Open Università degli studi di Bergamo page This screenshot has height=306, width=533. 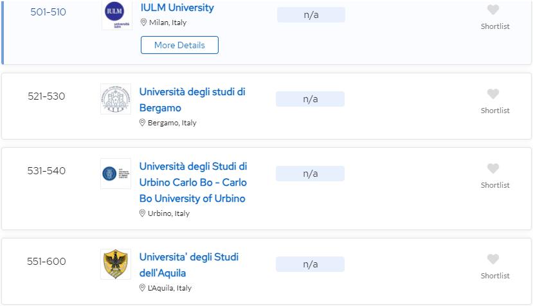point(192,100)
